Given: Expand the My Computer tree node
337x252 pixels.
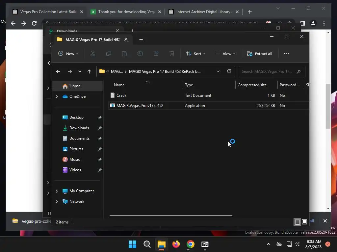Looking at the screenshot, I should 57,191.
